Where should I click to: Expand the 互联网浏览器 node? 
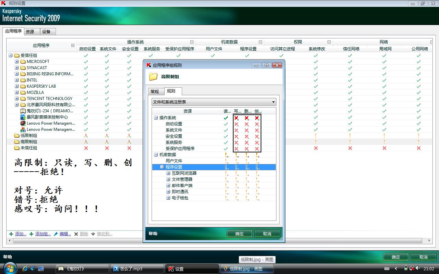pyautogui.click(x=168, y=173)
